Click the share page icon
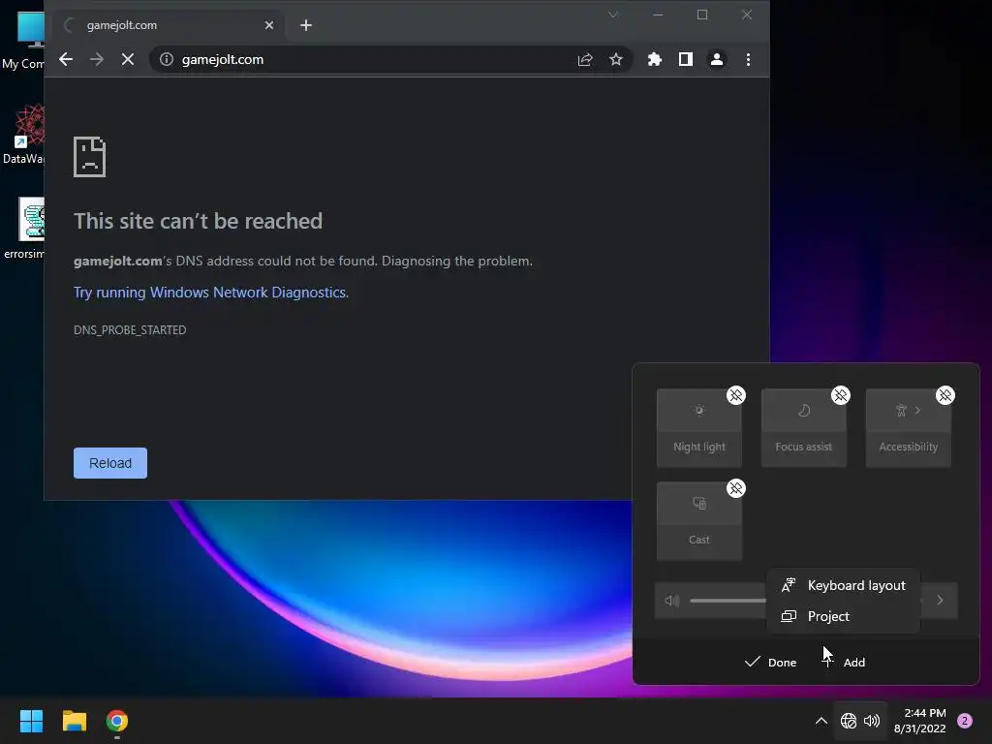This screenshot has width=992, height=744. [585, 59]
